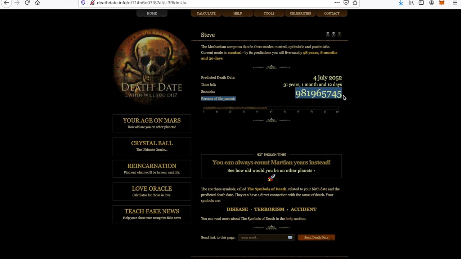This screenshot has width=461, height=259.
Task: Open the CELEBRITIES menu item
Action: pyautogui.click(x=300, y=13)
